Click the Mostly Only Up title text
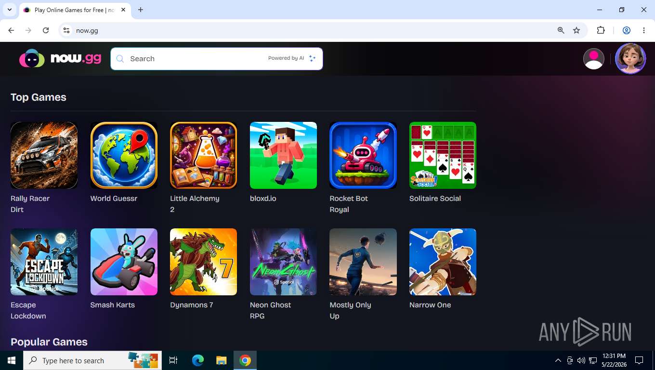The image size is (655, 370). (350, 310)
